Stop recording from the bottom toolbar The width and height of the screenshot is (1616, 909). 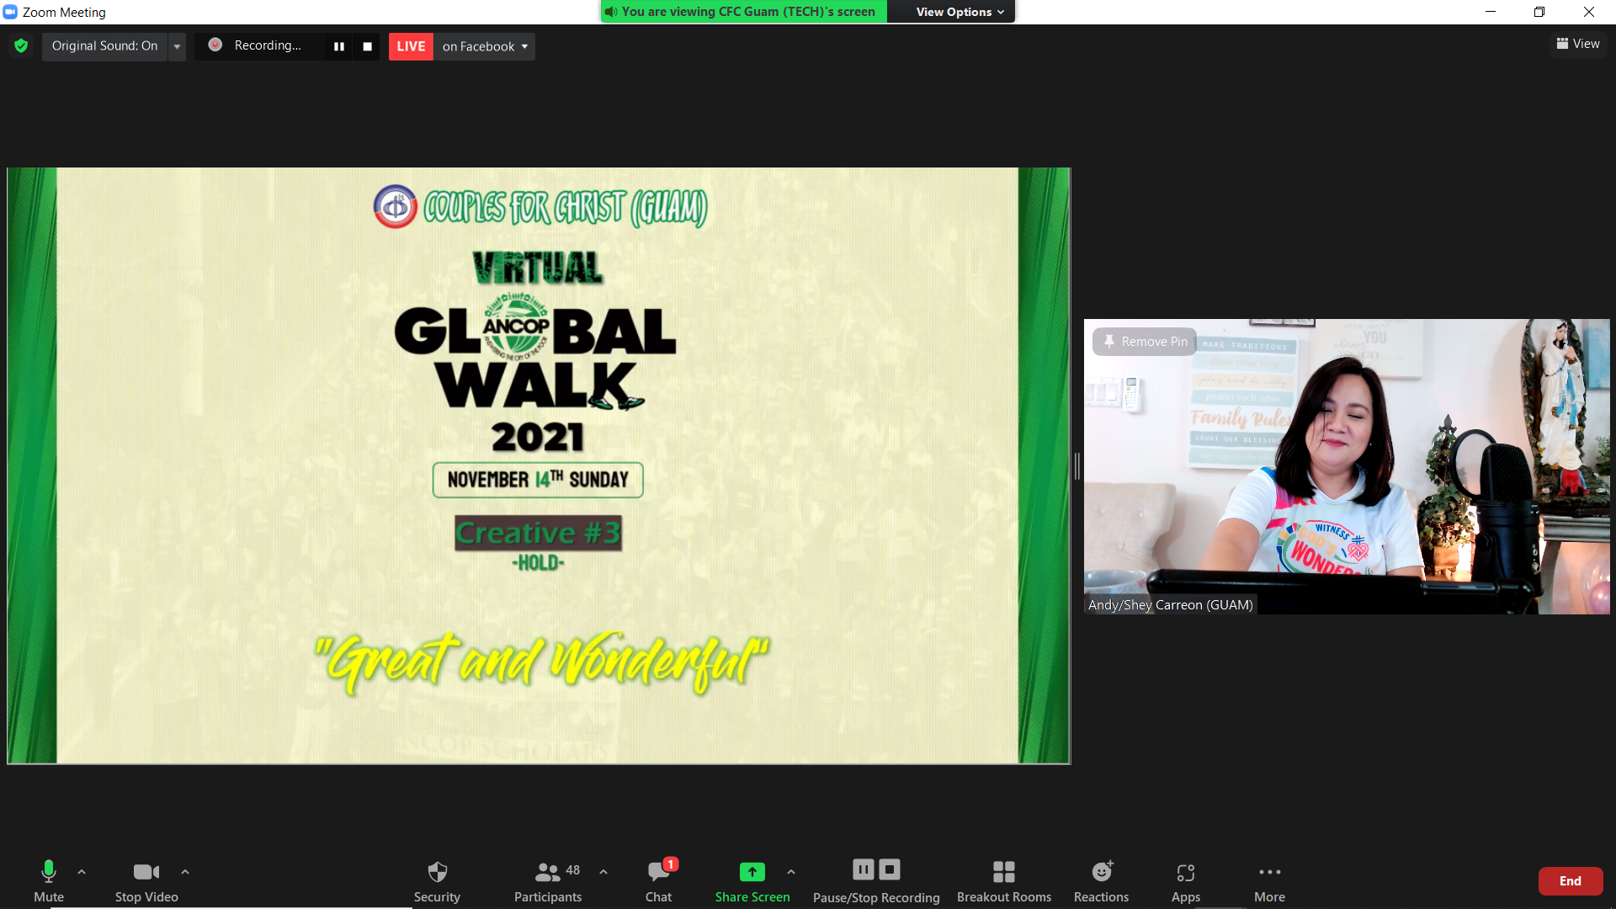tap(890, 869)
